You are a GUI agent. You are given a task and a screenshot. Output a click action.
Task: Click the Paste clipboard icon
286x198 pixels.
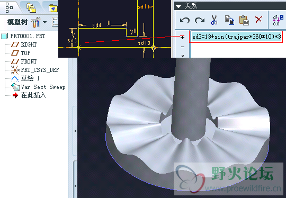(244, 20)
